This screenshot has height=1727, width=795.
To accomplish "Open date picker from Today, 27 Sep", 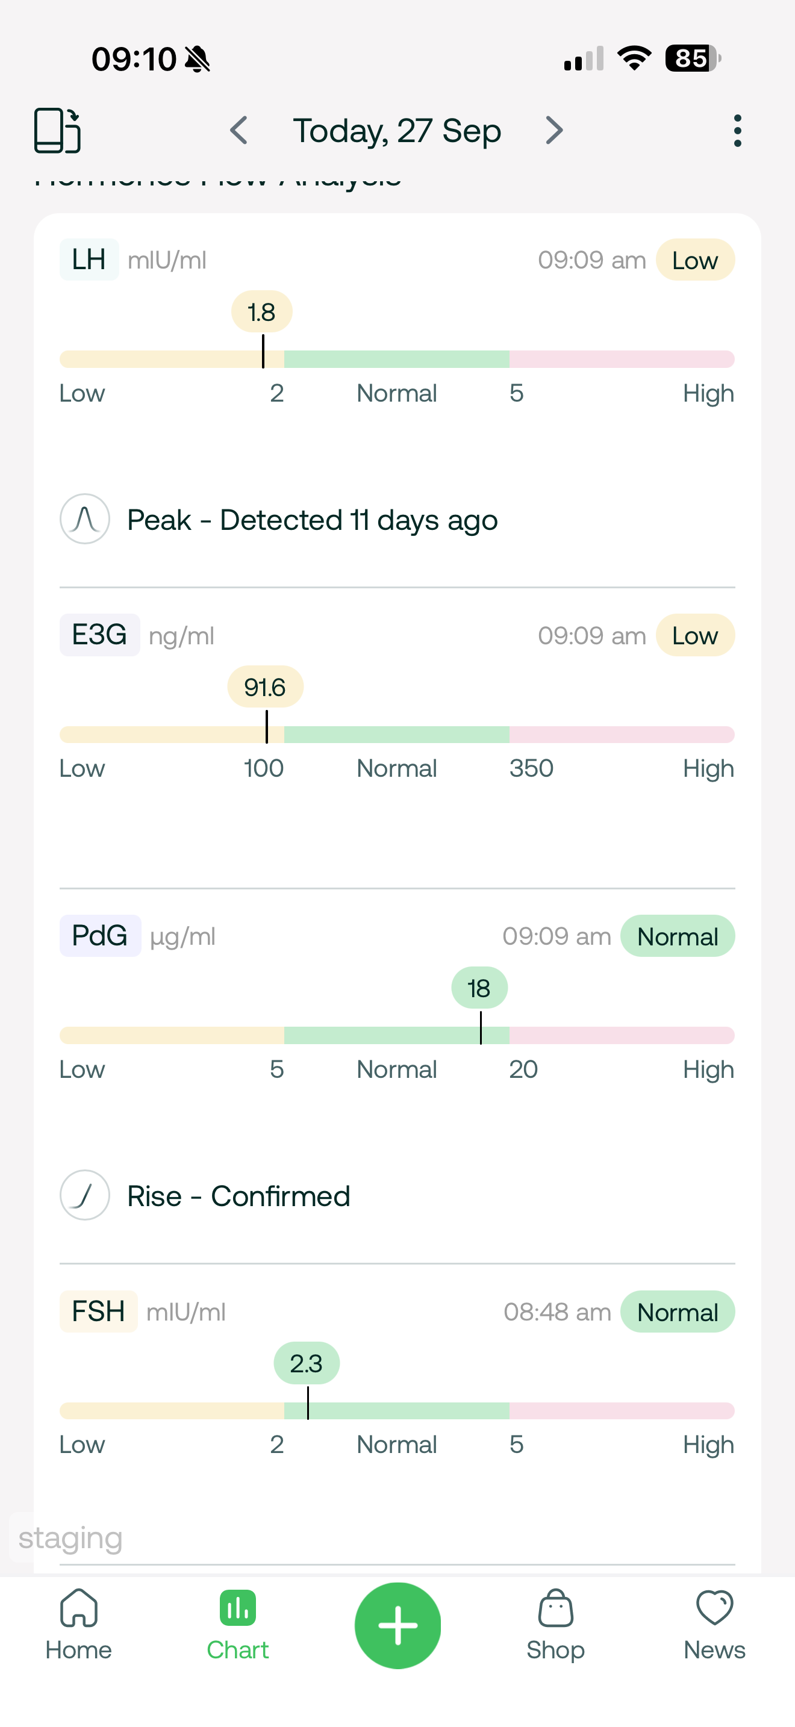I will click(397, 130).
